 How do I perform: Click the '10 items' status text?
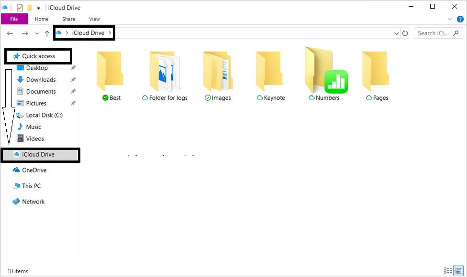[18, 271]
